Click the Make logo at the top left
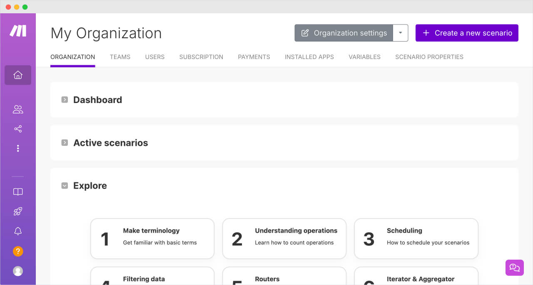 click(18, 30)
